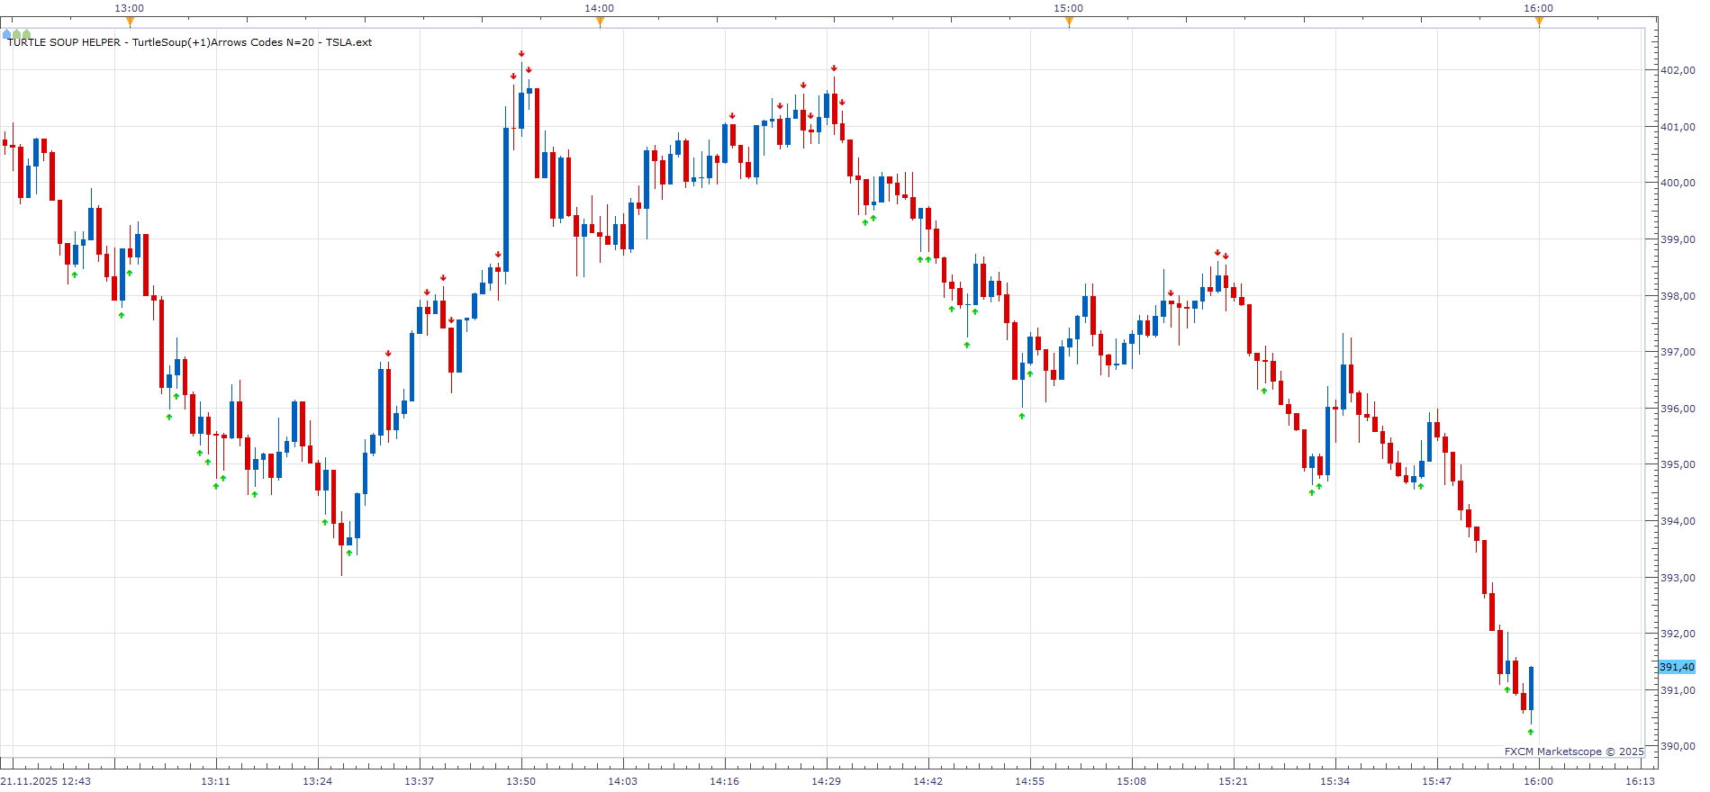Click the blue marker icon above chart title
This screenshot has width=1710, height=792.
(x=7, y=34)
